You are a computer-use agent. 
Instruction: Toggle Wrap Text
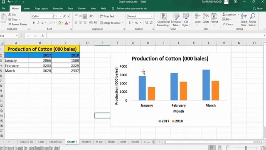point(107,16)
